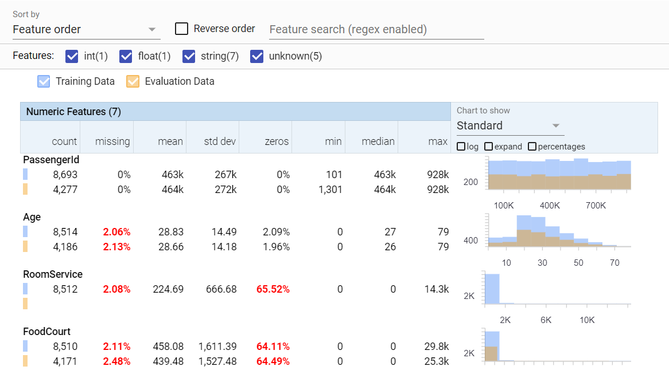Select the RoomService feature name
The width and height of the screenshot is (669, 374).
coord(53,274)
